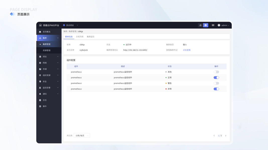Click the 组织资源 icon in sidebar

40,75
